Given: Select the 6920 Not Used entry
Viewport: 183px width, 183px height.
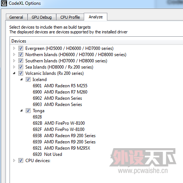Looking at the screenshot, I should [47, 154].
